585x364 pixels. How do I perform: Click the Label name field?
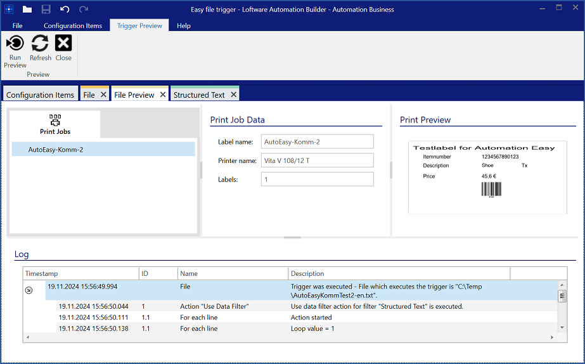[x=317, y=142]
